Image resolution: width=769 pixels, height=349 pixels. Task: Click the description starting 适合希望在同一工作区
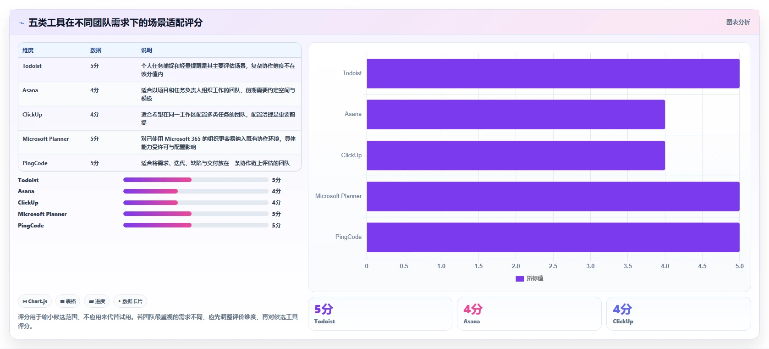click(218, 118)
